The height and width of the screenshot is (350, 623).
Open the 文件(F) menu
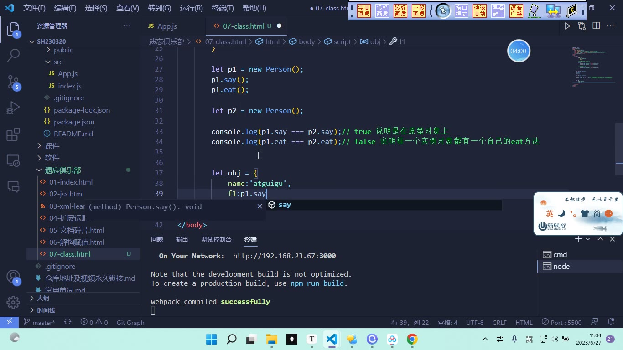pos(34,8)
